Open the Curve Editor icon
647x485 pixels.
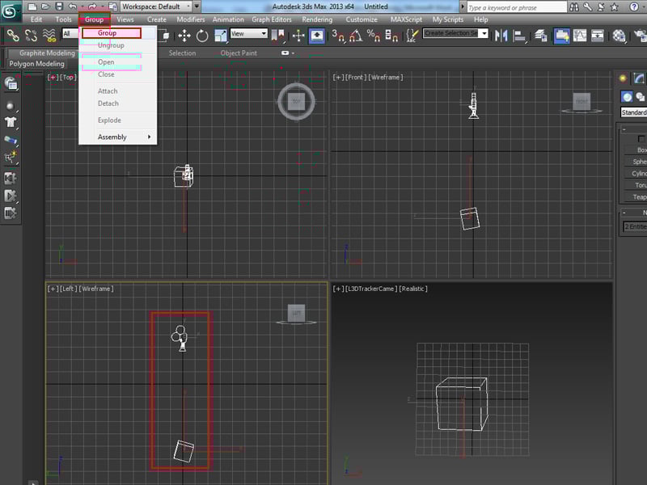[x=580, y=36]
